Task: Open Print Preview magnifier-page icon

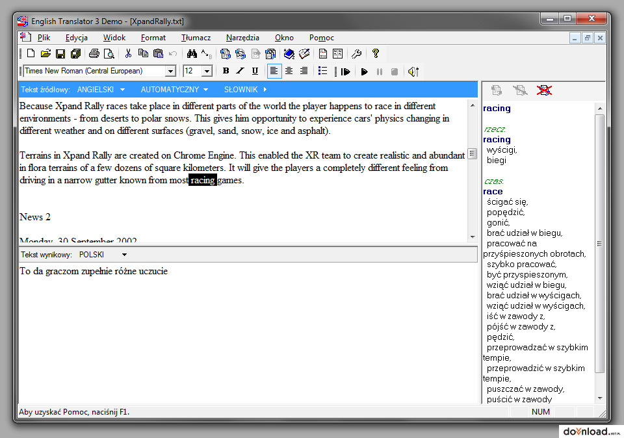Action: 109,53
